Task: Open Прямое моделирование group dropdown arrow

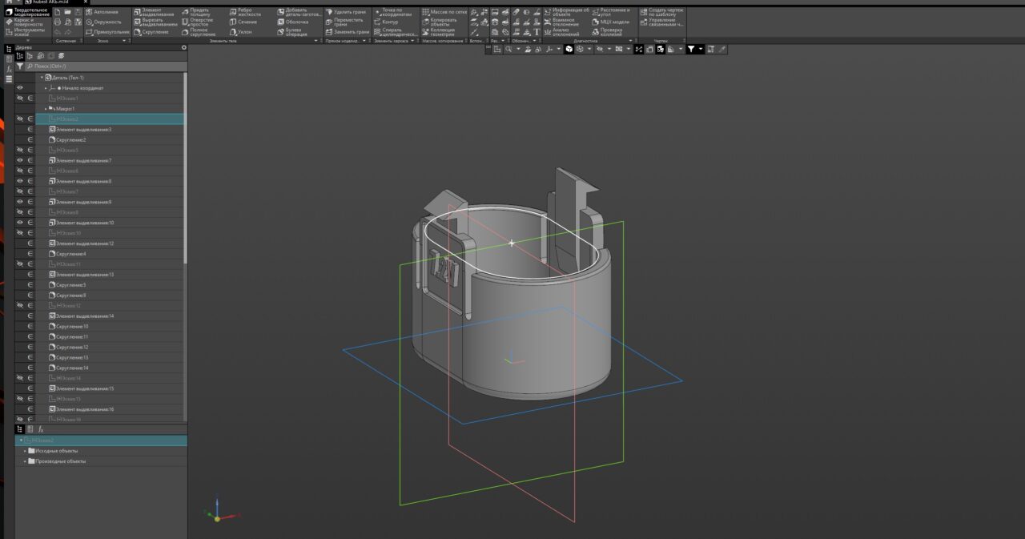Action: click(x=364, y=41)
